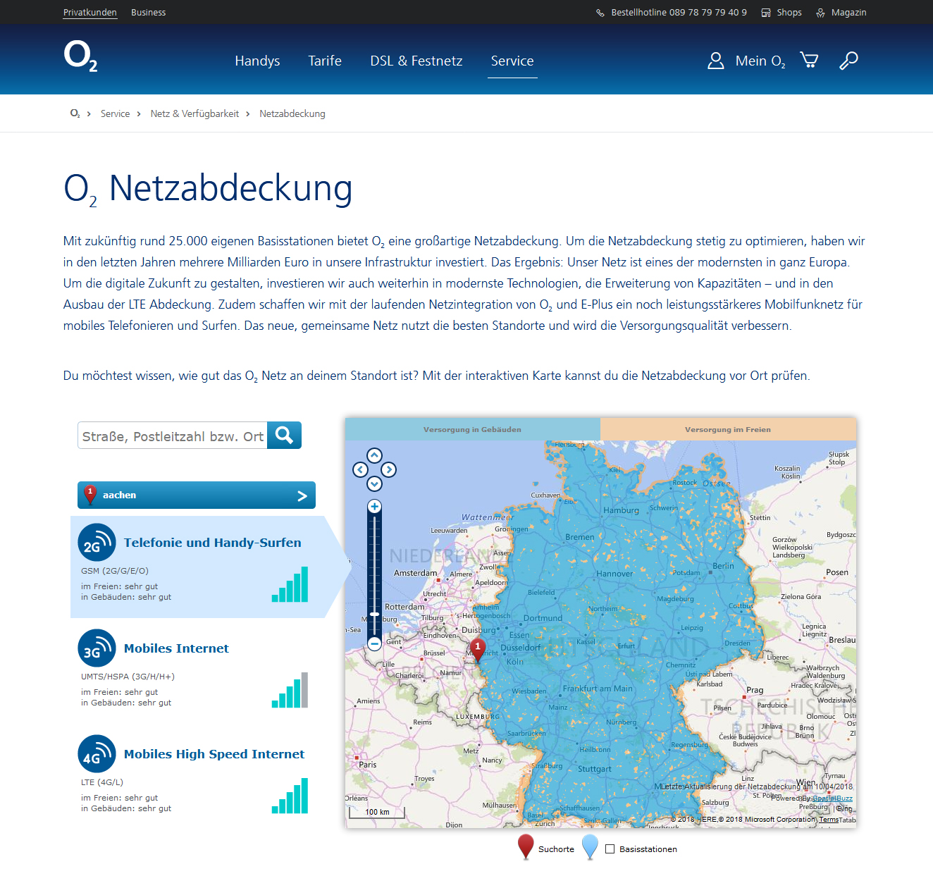The height and width of the screenshot is (888, 933).
Task: Open the Service menu
Action: pos(512,61)
